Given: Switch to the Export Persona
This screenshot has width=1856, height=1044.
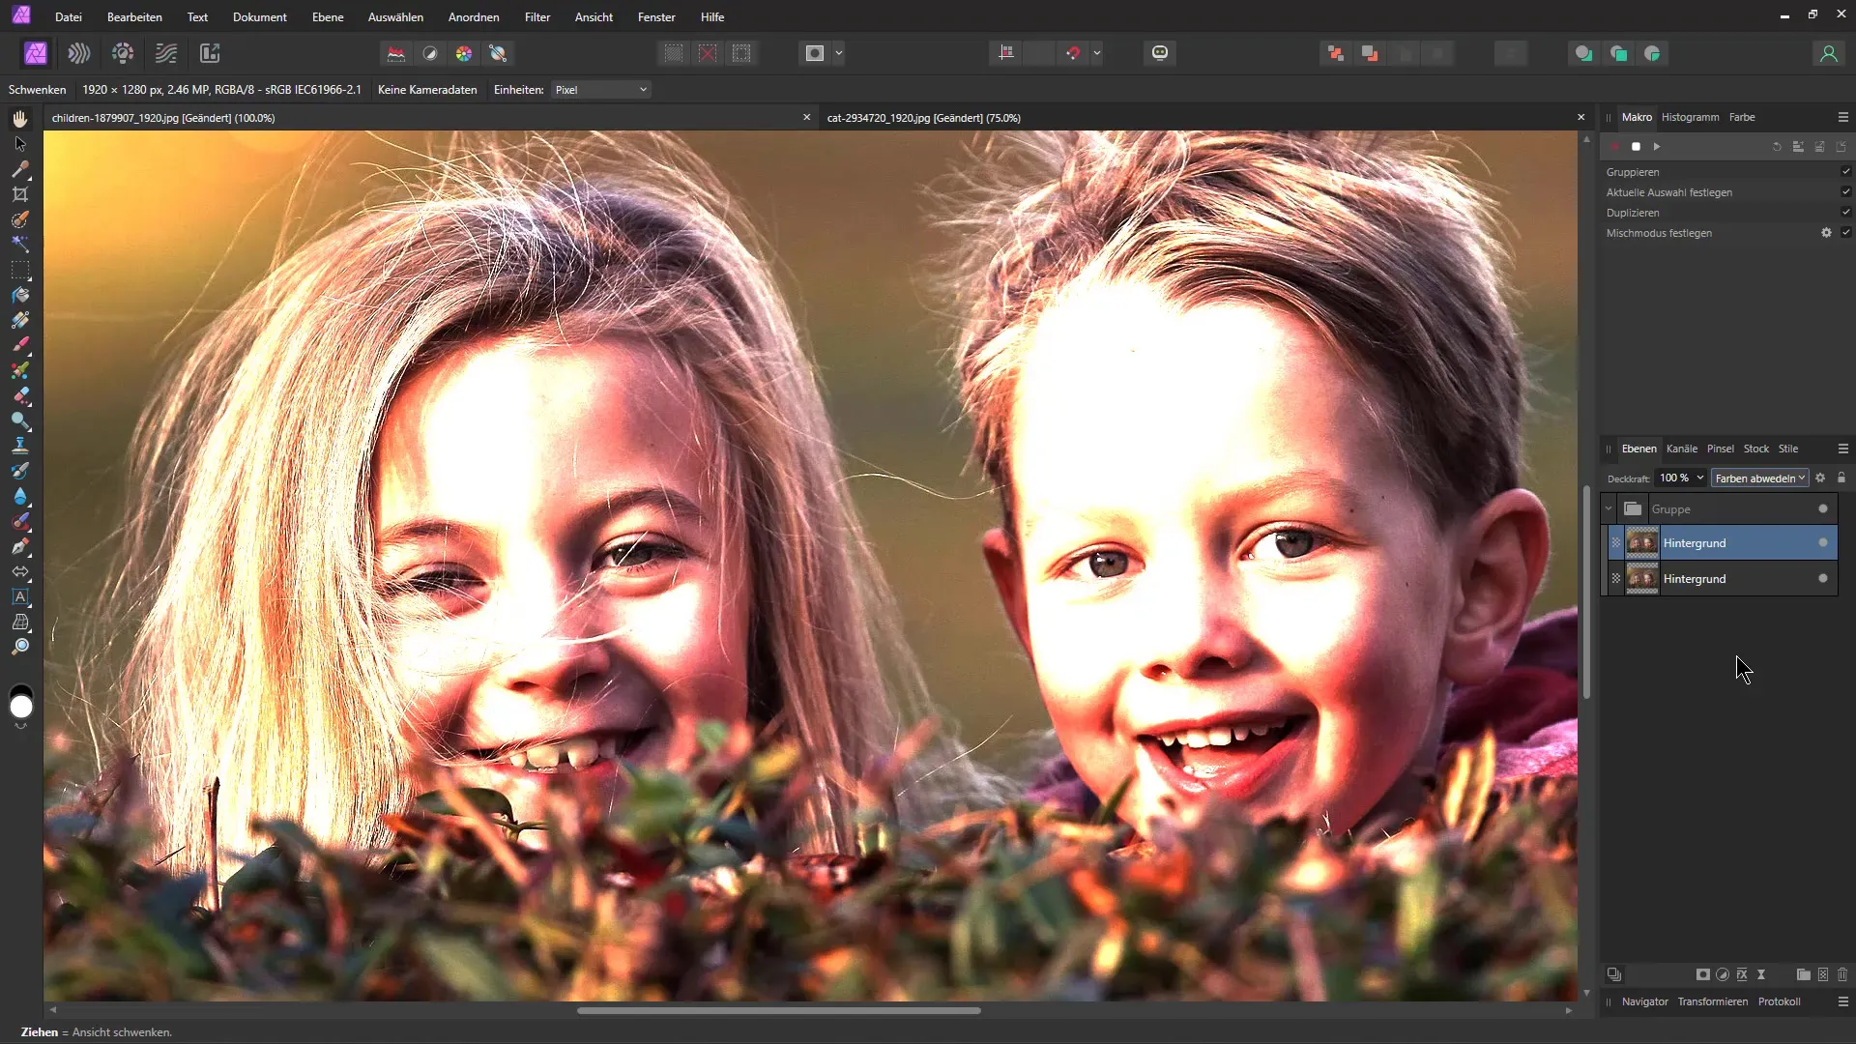Looking at the screenshot, I should coord(210,53).
